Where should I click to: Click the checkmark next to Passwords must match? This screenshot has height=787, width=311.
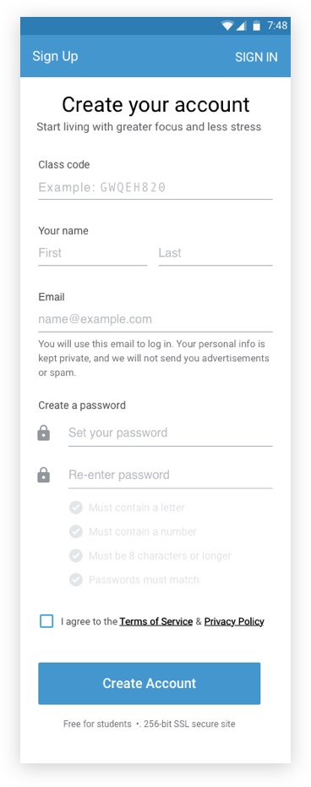point(76,580)
